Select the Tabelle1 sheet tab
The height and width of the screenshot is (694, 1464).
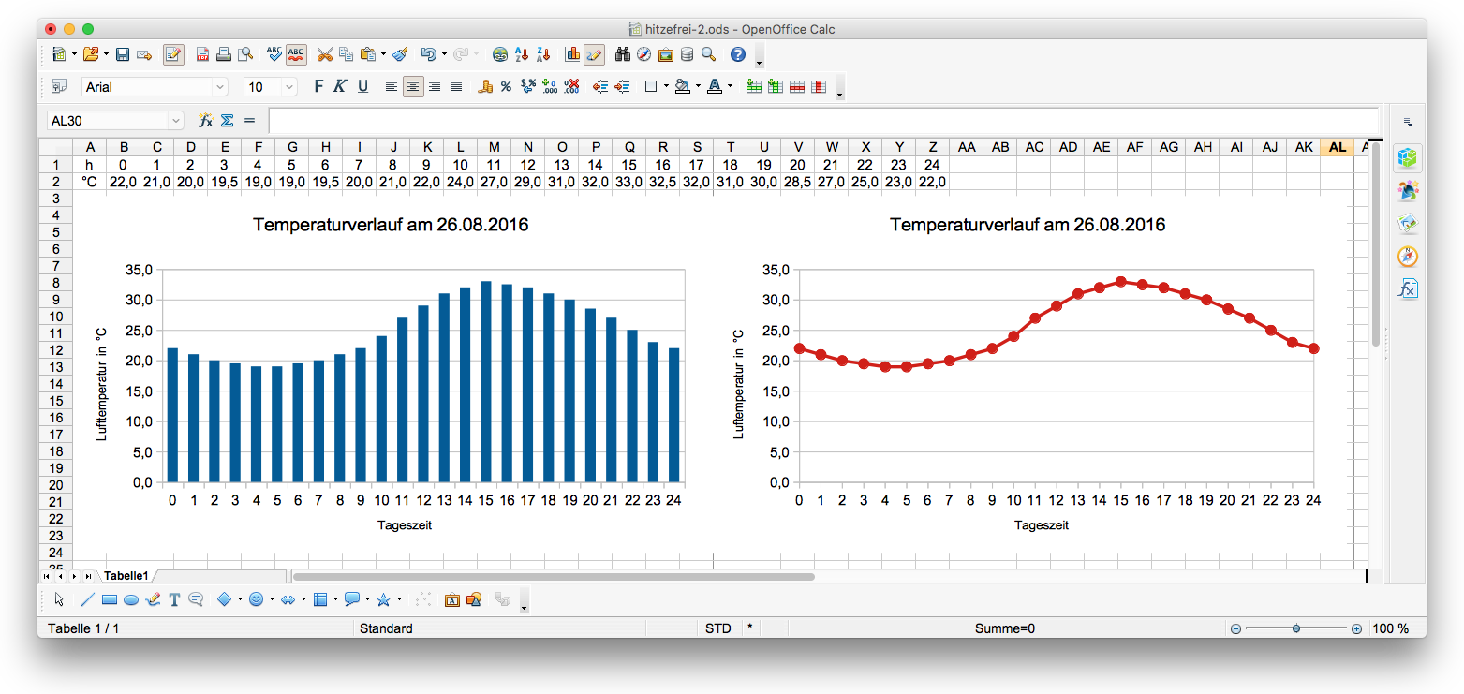coord(126,576)
